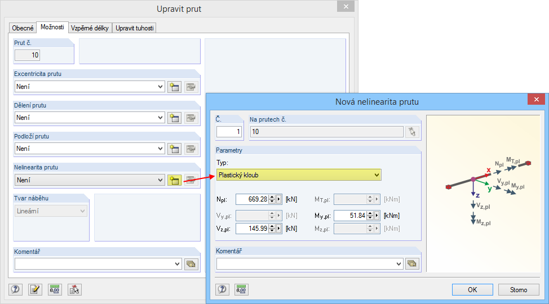Open Npl value options arrow
549x304 pixels.
[x=278, y=199]
